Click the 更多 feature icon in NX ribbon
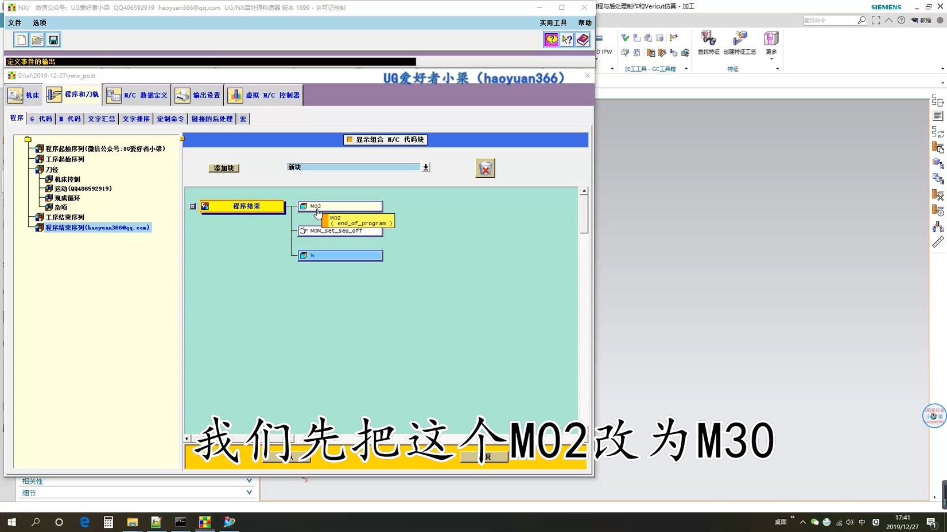Viewport: 947px width, 532px height. (771, 43)
